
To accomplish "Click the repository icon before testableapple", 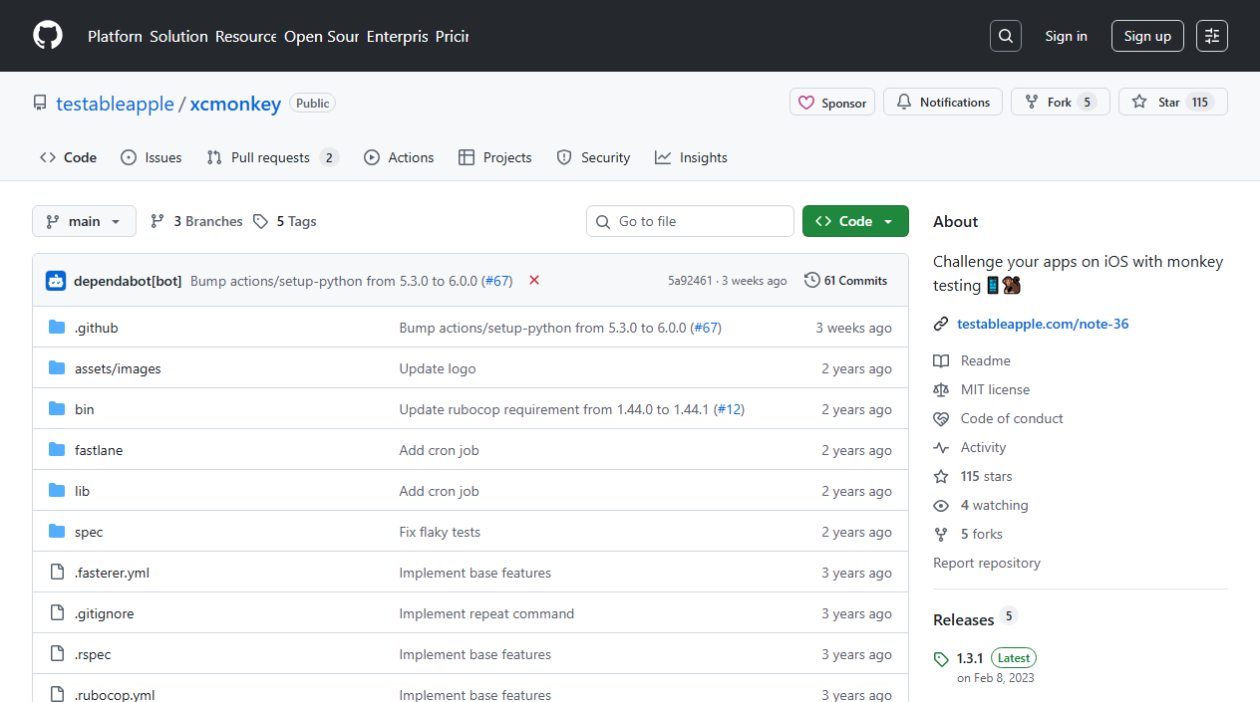I will (40, 104).
